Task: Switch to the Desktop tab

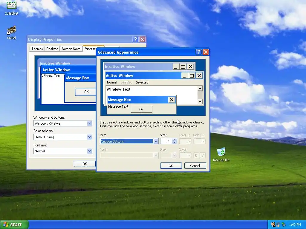Action: point(52,49)
